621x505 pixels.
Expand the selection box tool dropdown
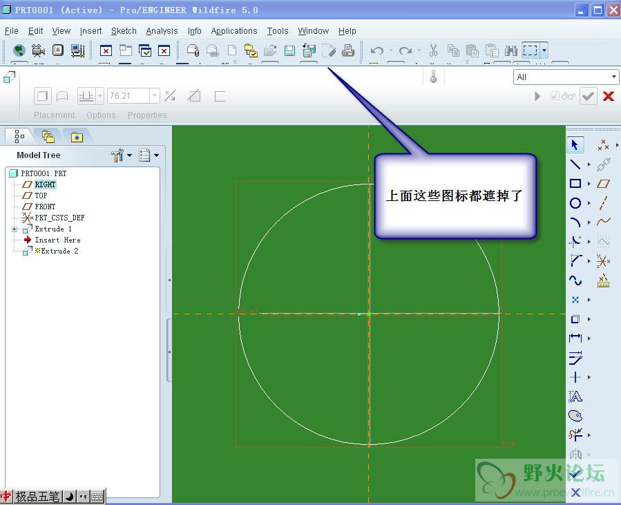(x=544, y=50)
